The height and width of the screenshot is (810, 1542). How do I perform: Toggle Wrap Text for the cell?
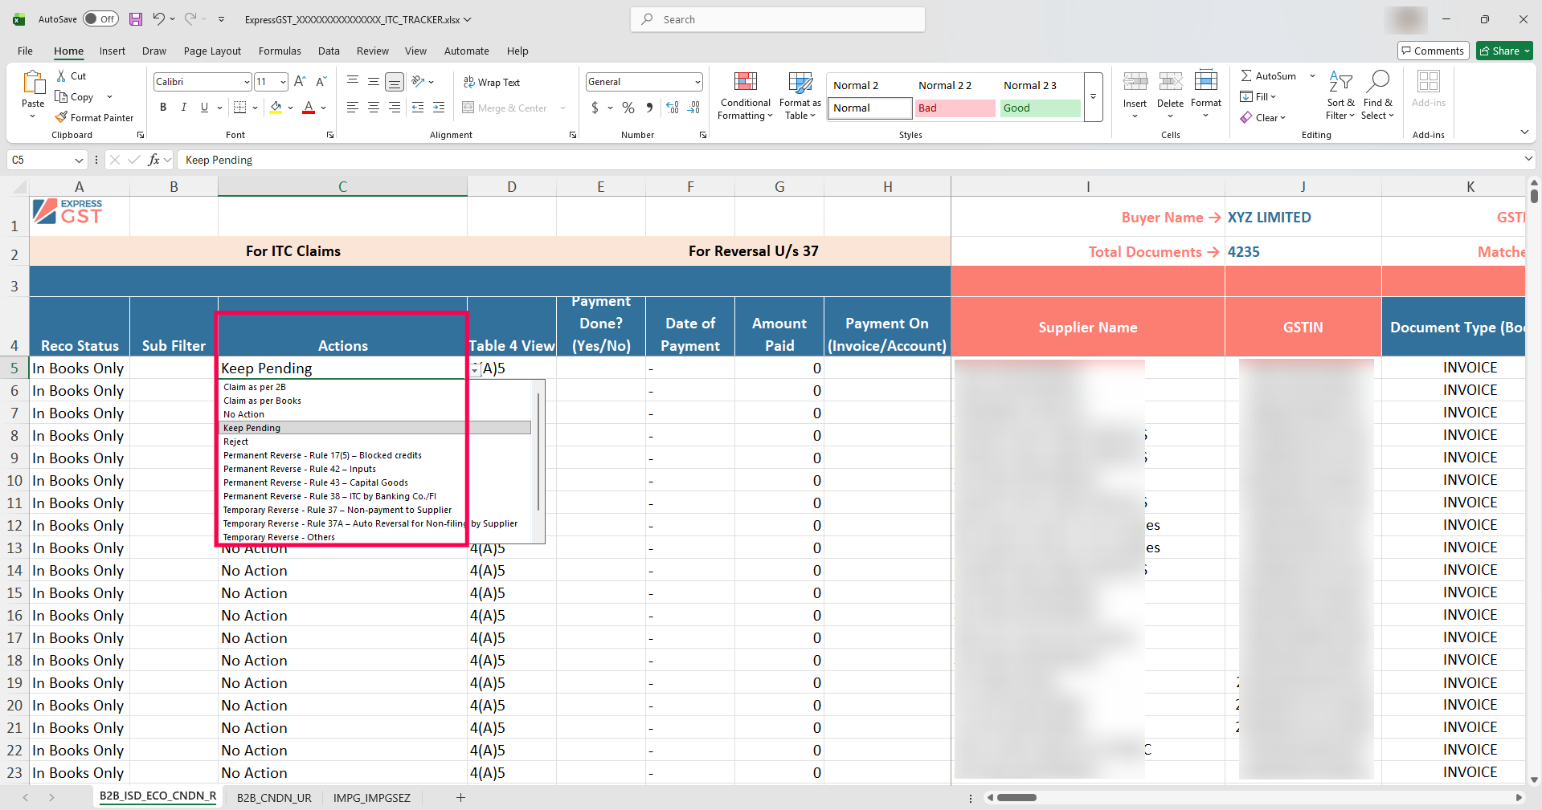coord(491,82)
